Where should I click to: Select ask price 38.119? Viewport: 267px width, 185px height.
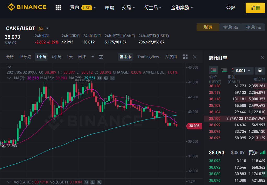coord(215,92)
